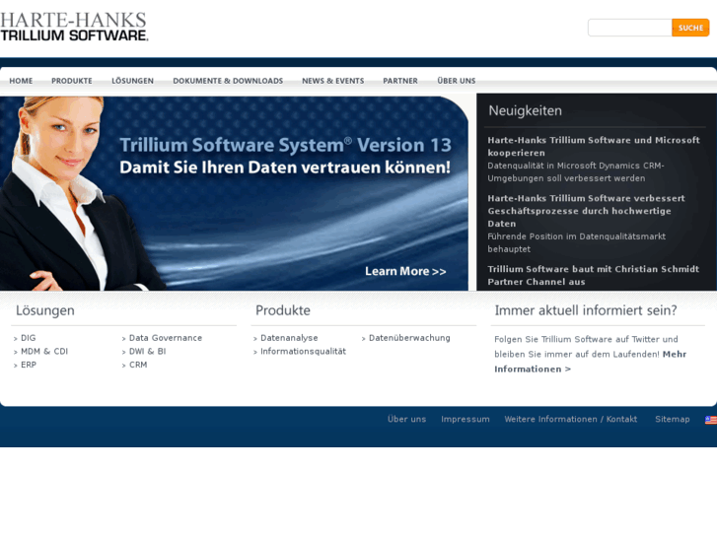Open the PRODUKTE menu

(x=72, y=81)
